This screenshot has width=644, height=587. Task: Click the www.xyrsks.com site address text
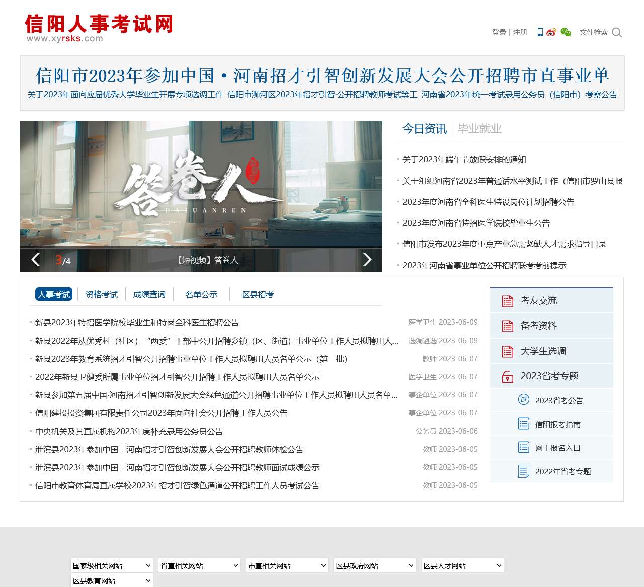(x=64, y=38)
